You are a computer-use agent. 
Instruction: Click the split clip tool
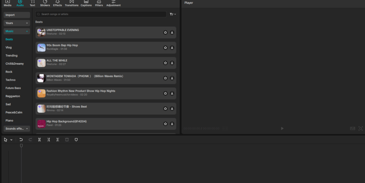click(40, 140)
